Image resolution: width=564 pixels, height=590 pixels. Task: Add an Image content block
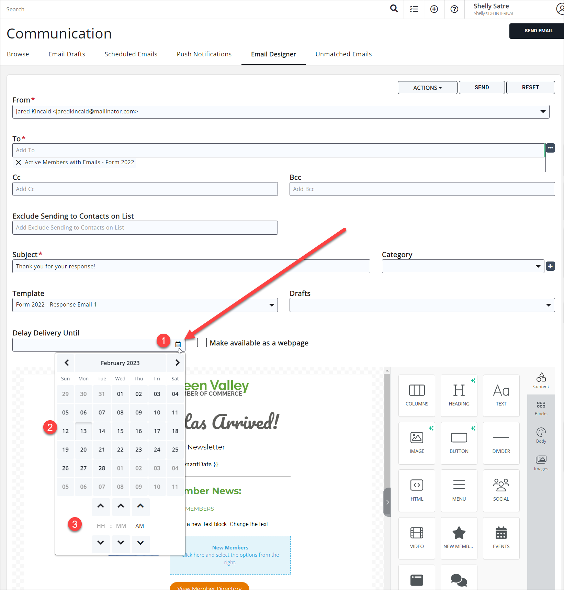point(417,443)
